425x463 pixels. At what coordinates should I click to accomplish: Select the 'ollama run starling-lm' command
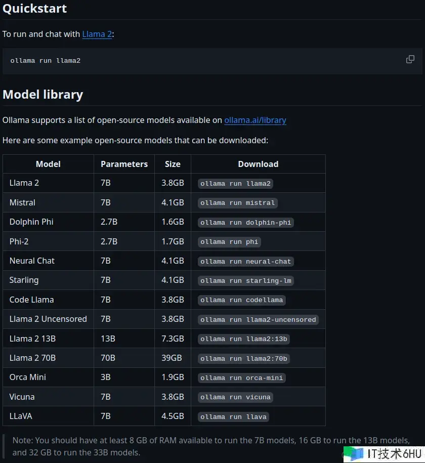245,280
